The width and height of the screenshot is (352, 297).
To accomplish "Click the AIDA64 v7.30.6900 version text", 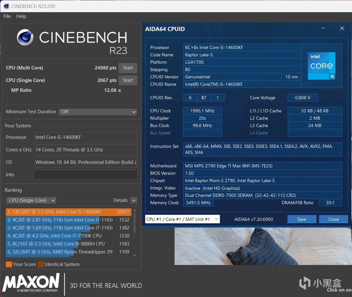I will [254, 219].
